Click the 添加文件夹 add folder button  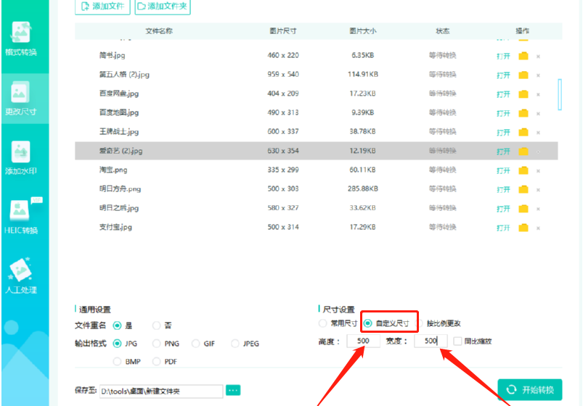163,7
